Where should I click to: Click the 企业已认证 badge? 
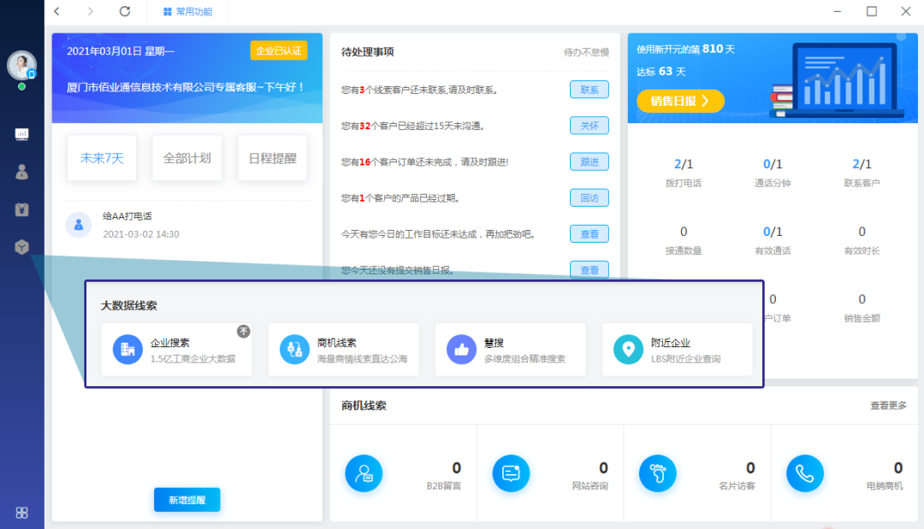(279, 50)
